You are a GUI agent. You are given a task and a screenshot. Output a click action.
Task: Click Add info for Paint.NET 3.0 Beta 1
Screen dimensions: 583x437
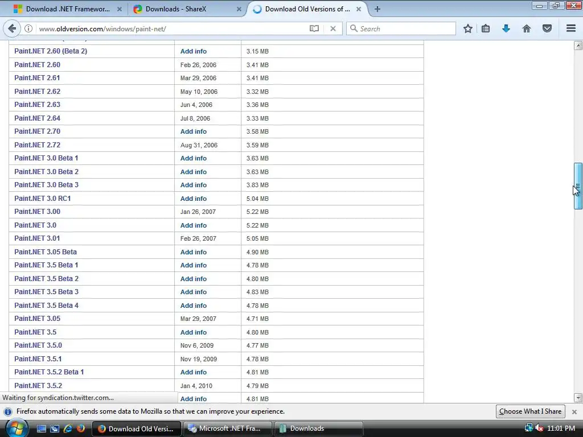(x=194, y=158)
